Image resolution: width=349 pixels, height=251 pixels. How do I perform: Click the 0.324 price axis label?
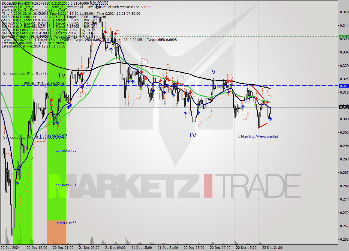(344, 79)
